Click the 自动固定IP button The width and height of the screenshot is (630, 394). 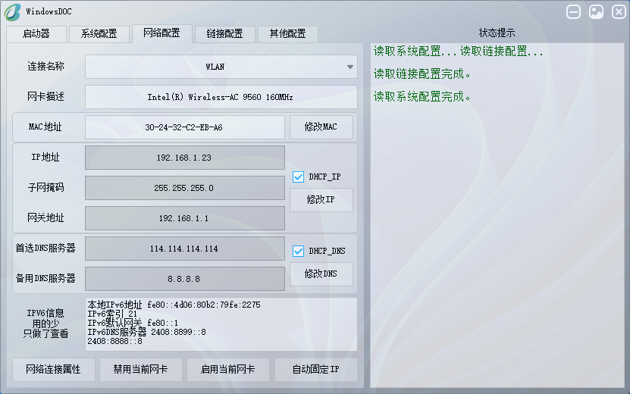[x=316, y=370]
